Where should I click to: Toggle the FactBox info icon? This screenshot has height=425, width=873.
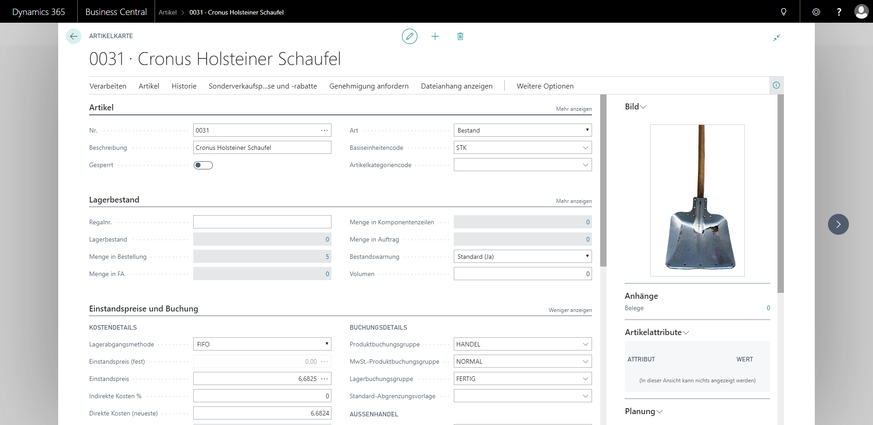tap(776, 85)
